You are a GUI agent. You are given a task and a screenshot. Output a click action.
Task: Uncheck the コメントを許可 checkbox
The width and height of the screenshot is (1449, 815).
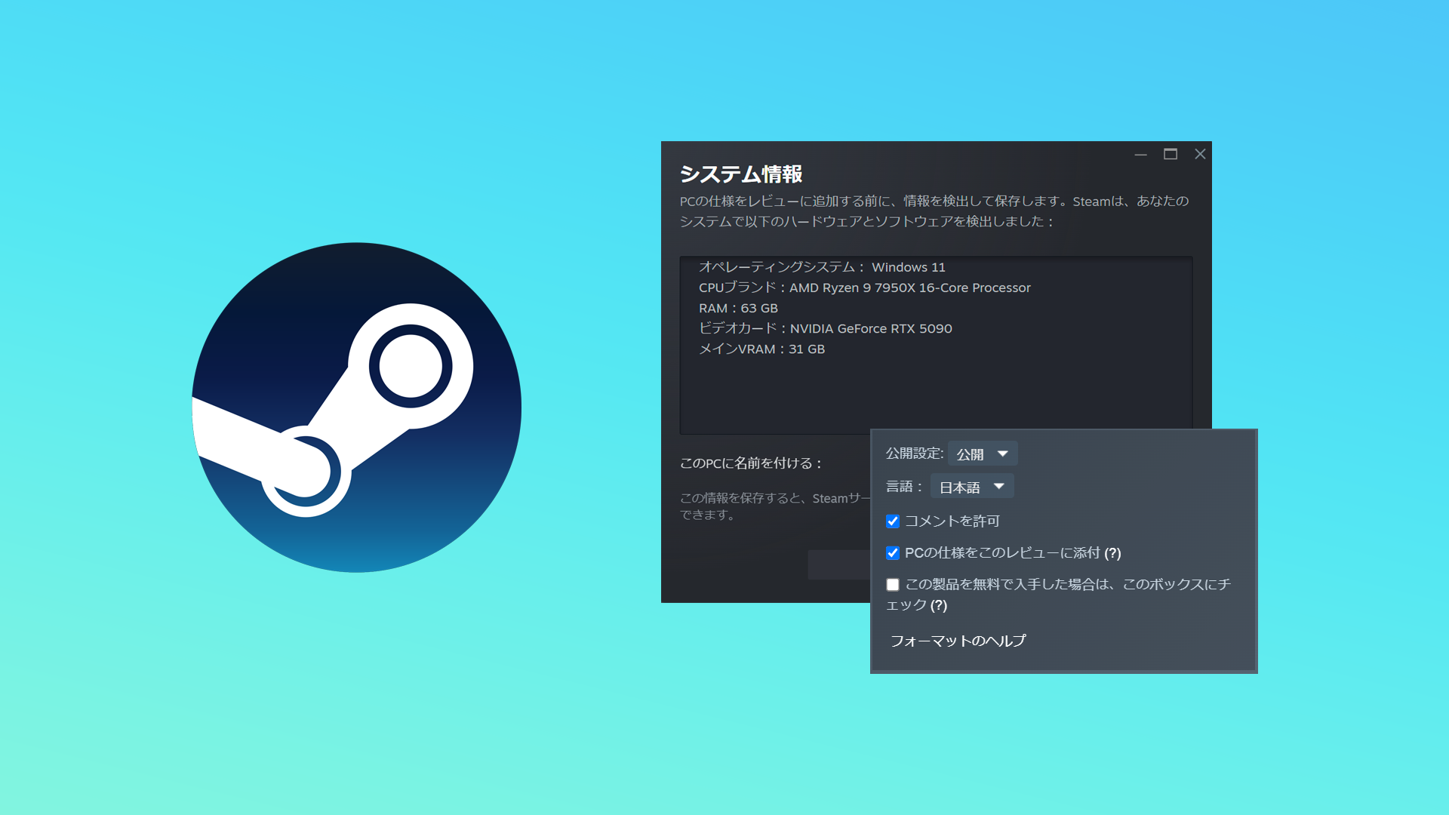(893, 521)
